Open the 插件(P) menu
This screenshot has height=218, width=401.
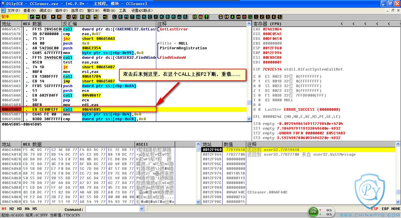[x=61, y=10]
